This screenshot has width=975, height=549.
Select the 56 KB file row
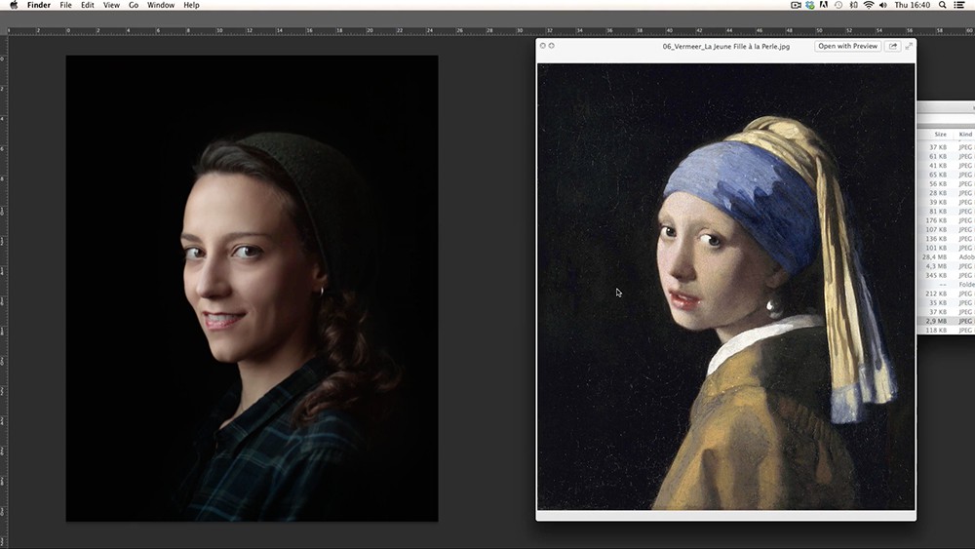947,184
